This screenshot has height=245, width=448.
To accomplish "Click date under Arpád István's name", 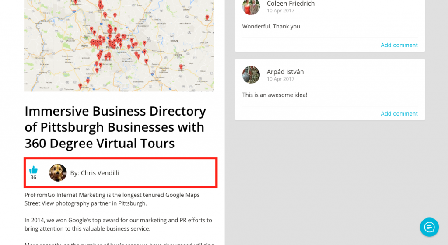I will pos(280,79).
